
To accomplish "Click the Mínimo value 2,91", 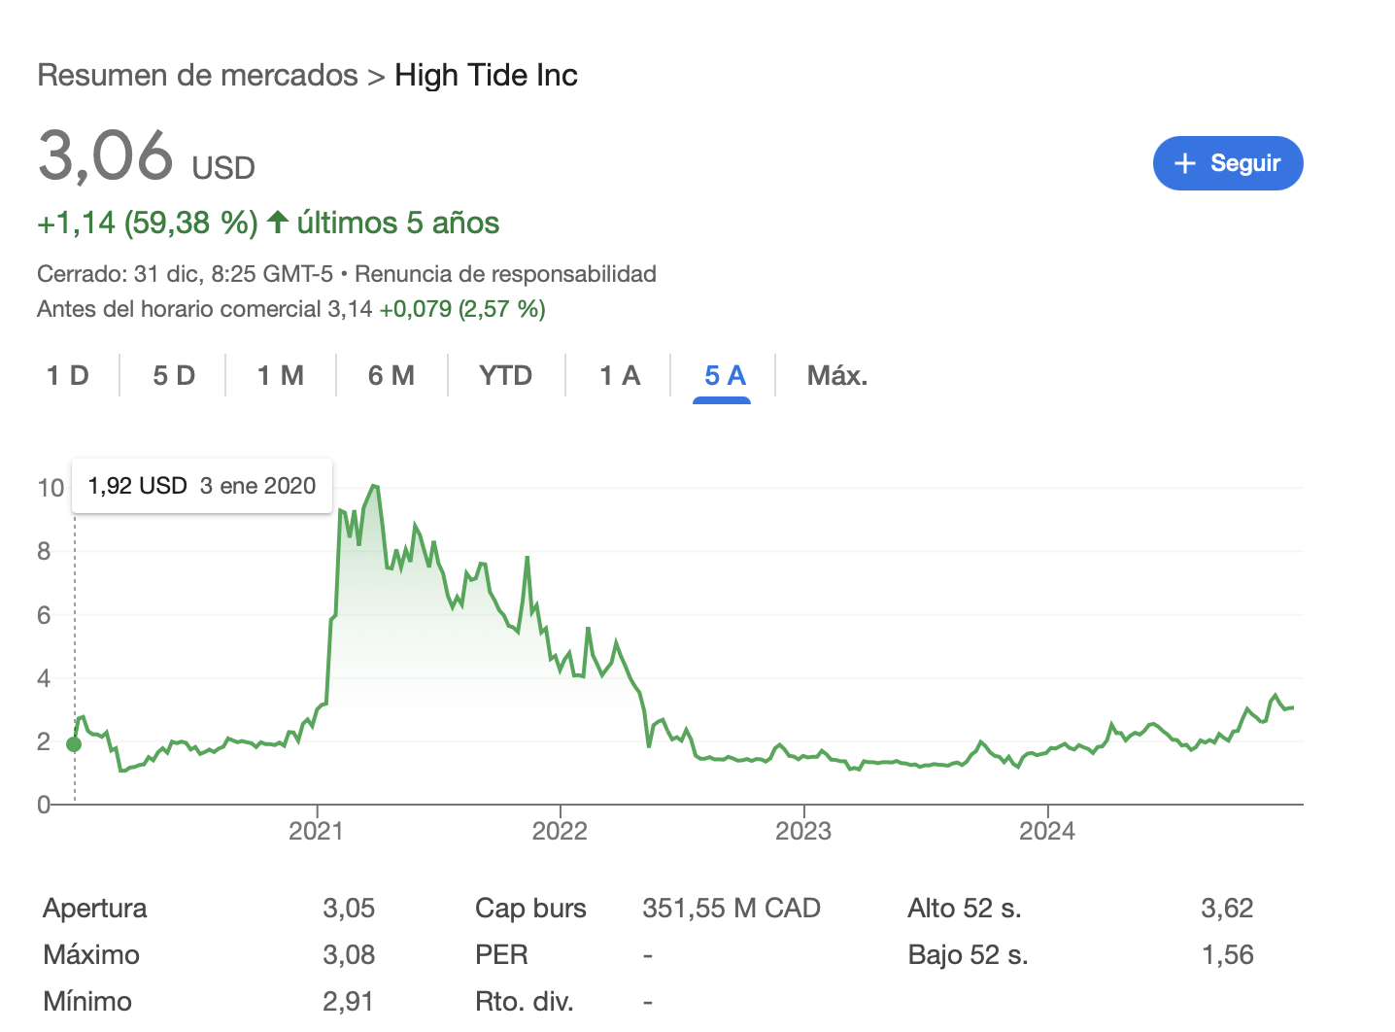I will (x=349, y=1001).
